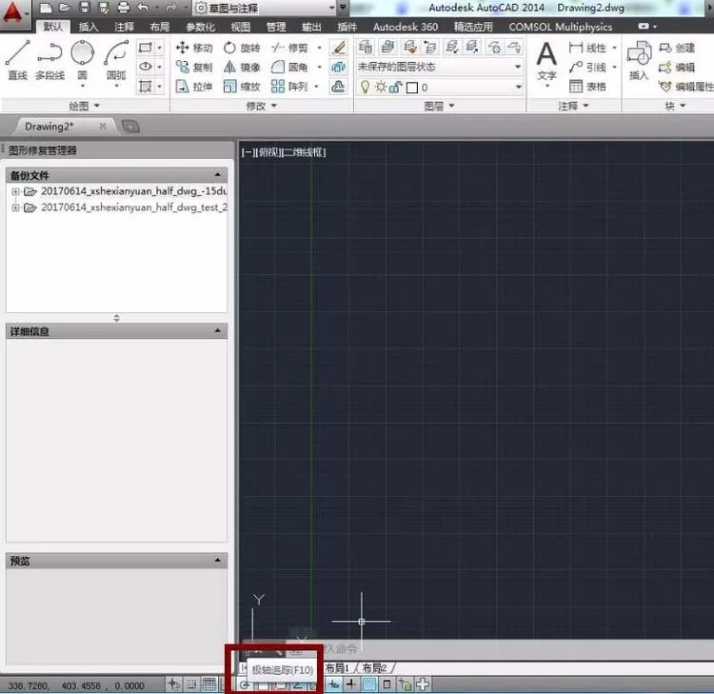Activate the 旋转 (Rotate) command
The image size is (714, 694).
click(x=242, y=48)
